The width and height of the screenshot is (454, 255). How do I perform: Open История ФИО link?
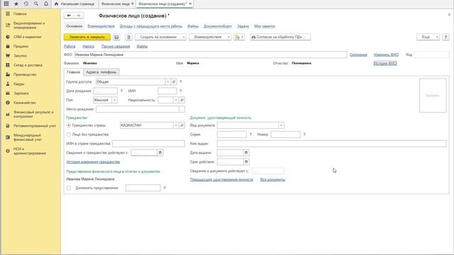click(x=385, y=63)
